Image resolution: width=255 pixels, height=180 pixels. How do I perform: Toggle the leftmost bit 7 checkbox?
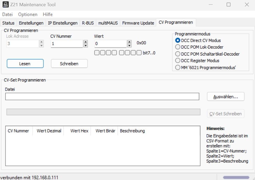(x=97, y=53)
